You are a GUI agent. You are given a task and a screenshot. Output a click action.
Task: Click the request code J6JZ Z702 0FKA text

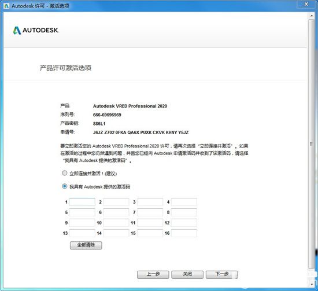coord(140,132)
